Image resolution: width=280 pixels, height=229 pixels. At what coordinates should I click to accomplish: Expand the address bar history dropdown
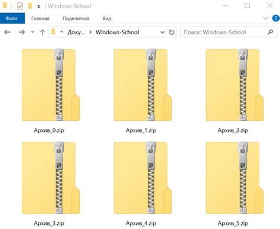tap(162, 32)
